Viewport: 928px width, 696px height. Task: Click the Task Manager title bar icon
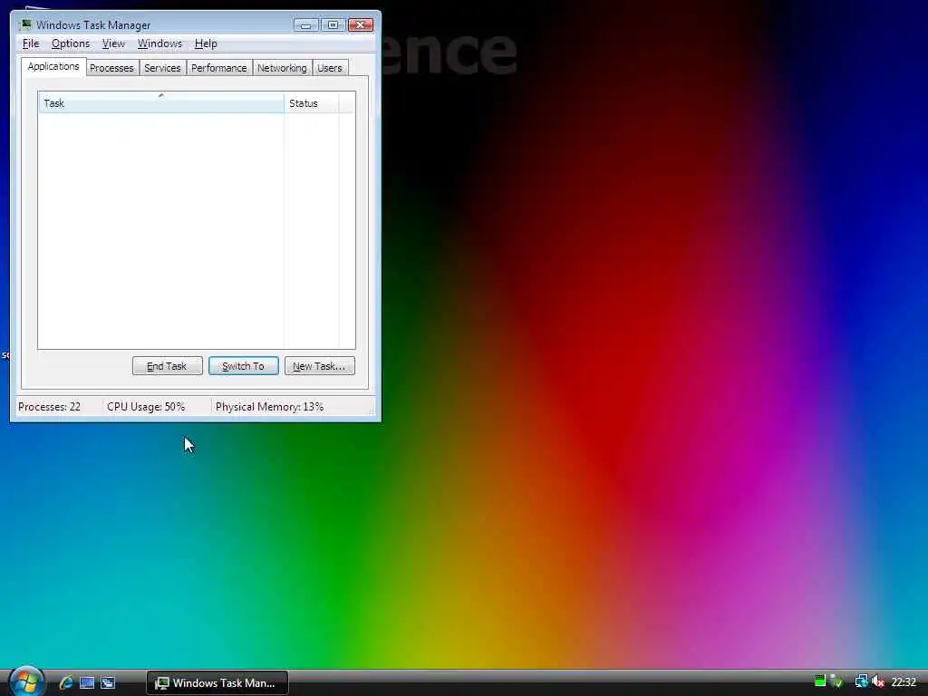click(x=24, y=24)
